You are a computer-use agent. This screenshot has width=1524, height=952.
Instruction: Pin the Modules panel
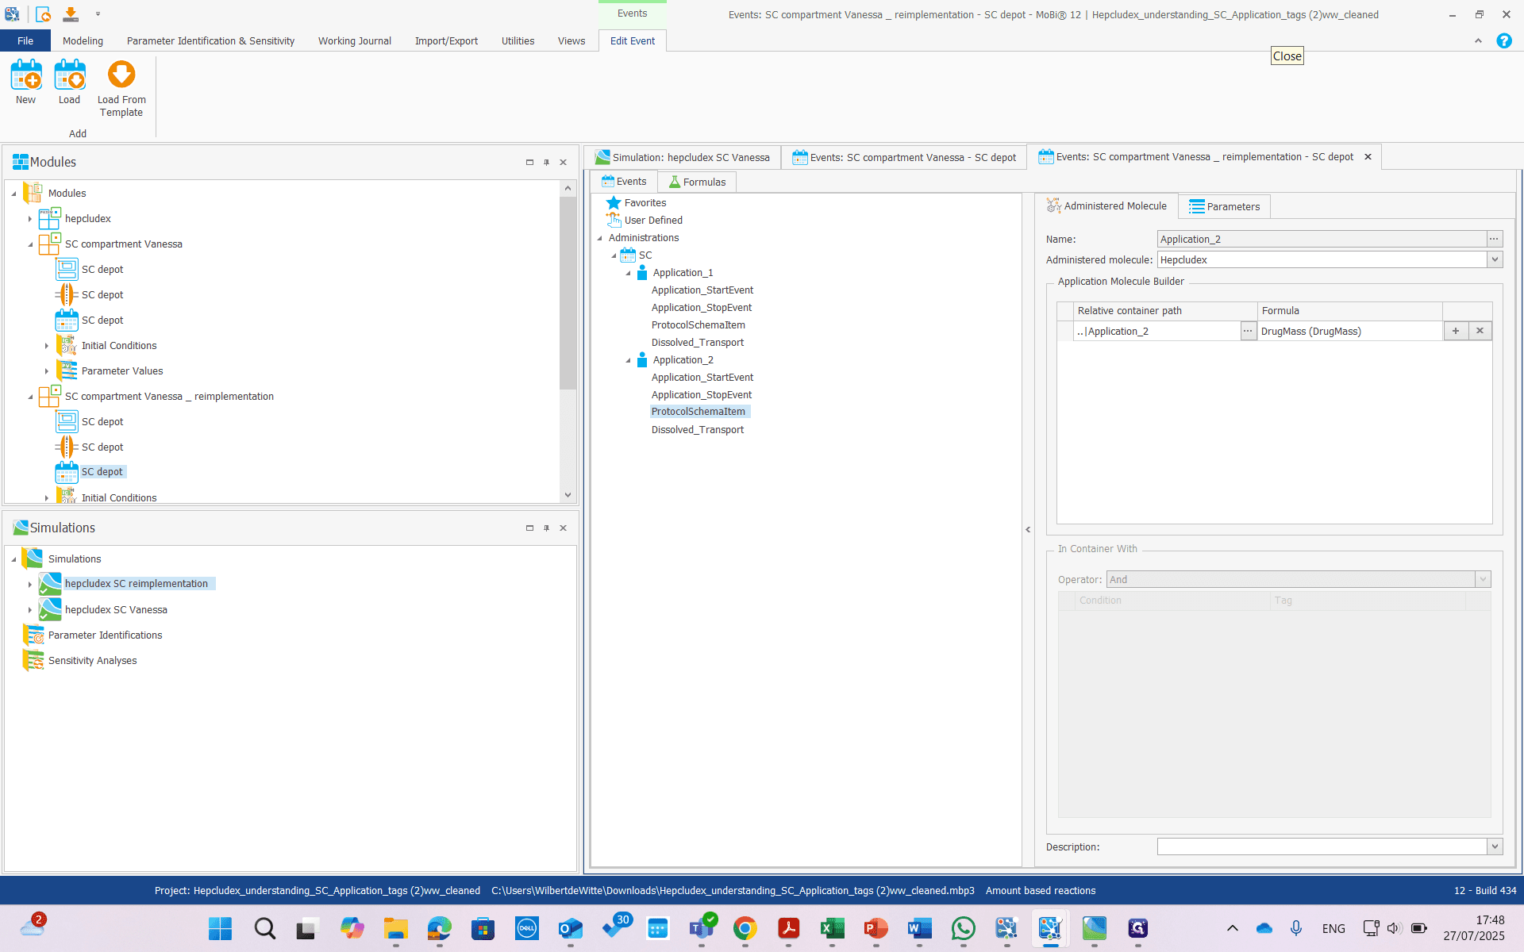546,162
